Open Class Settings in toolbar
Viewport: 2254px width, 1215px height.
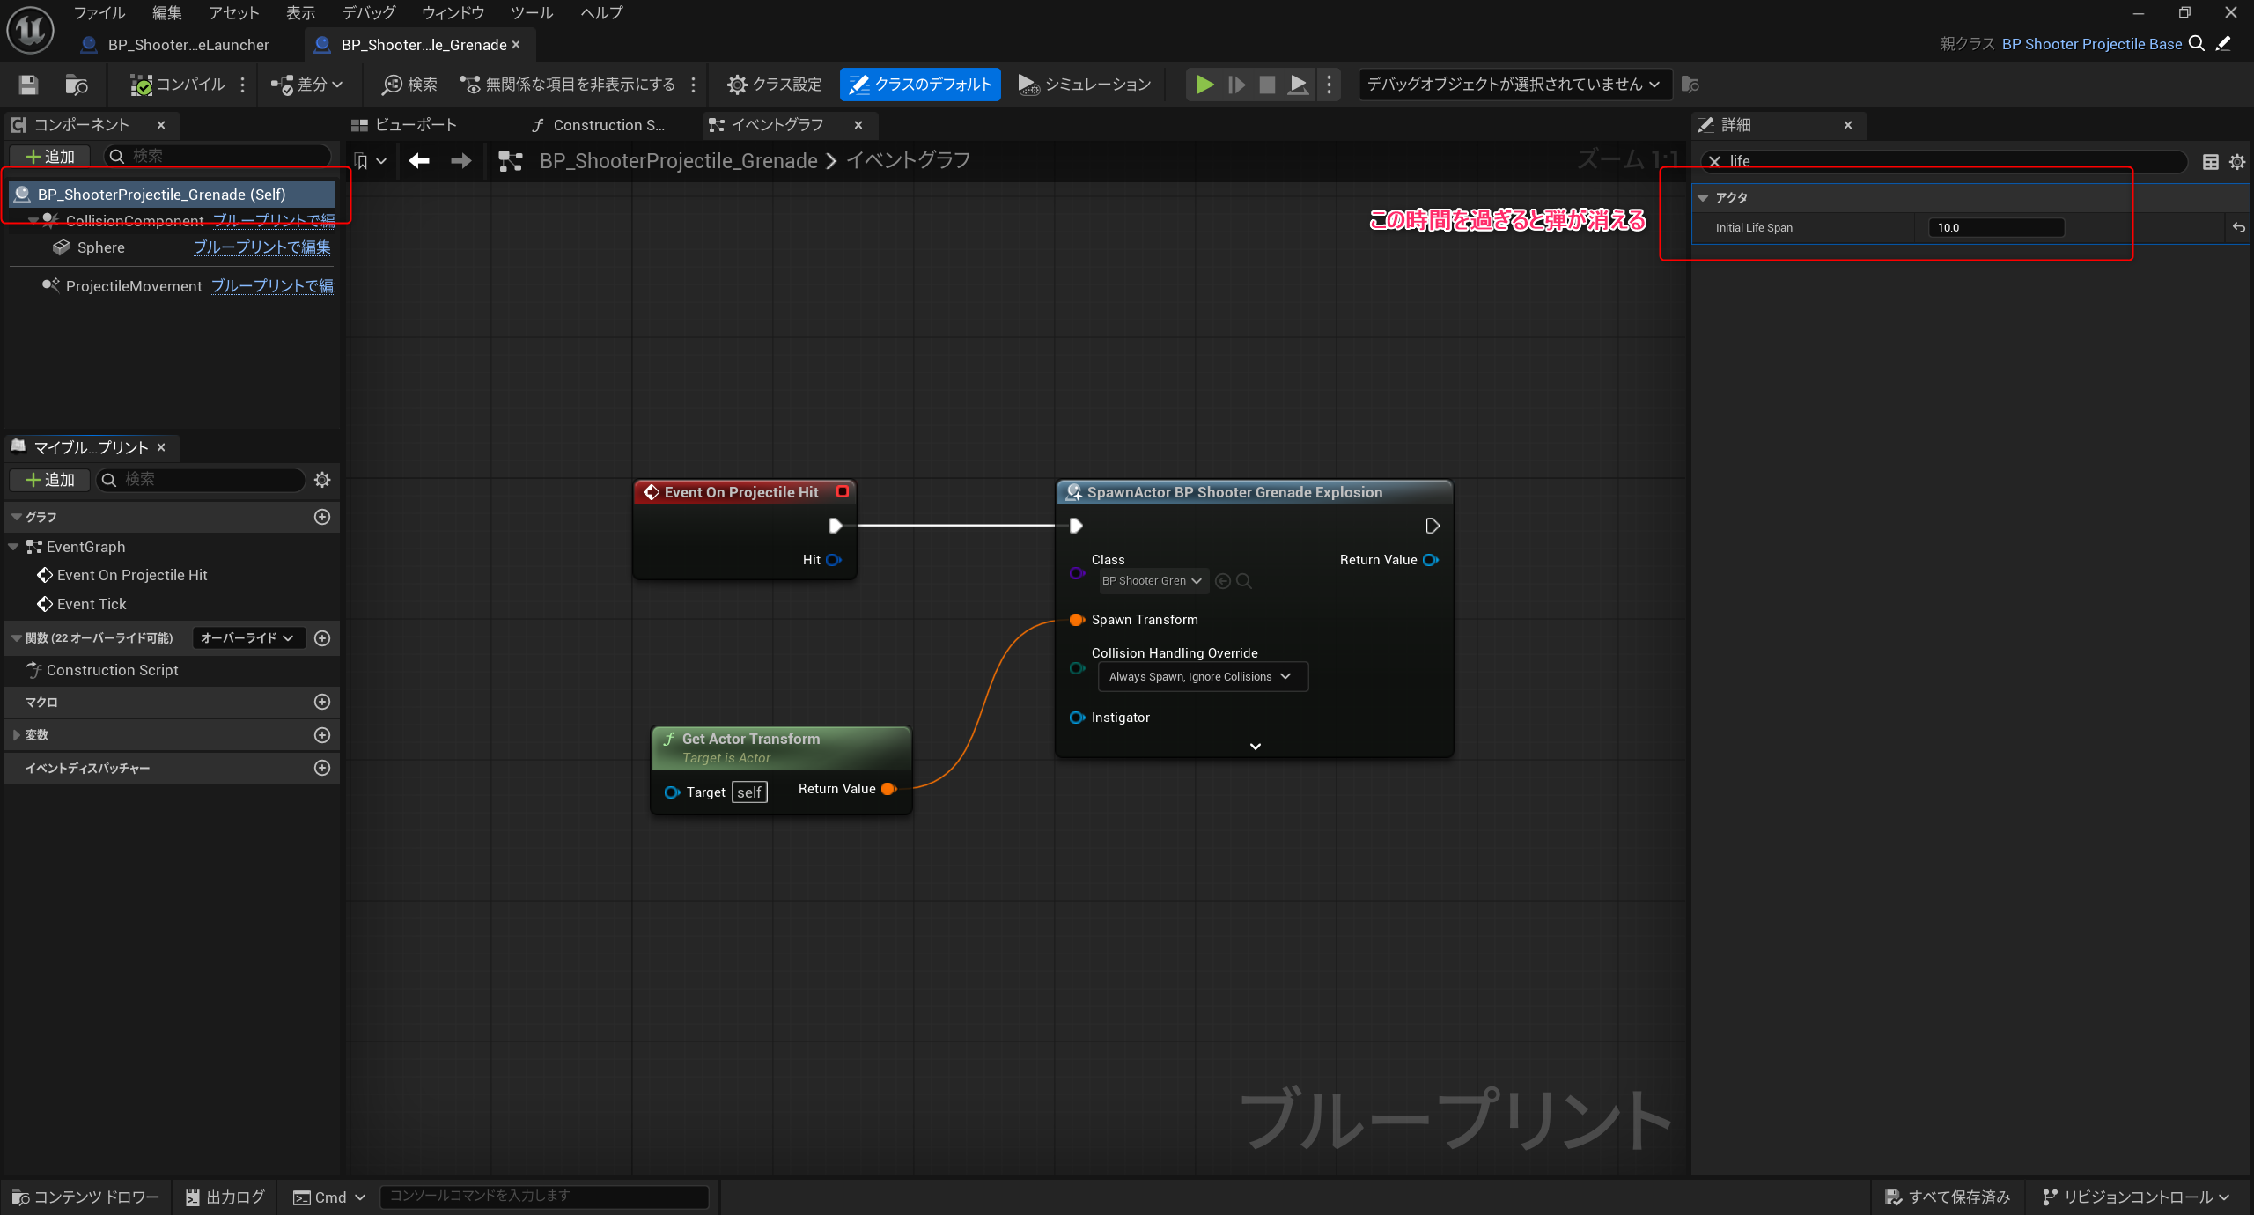(x=774, y=85)
